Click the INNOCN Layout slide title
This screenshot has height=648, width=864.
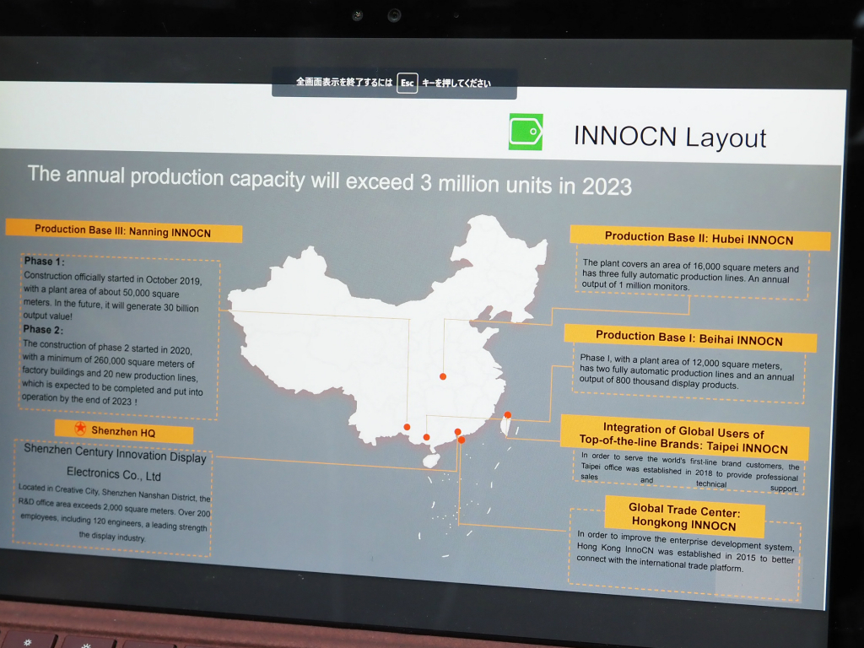pyautogui.click(x=669, y=137)
